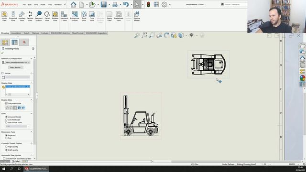Select the Relative View tool
This screenshot has height=172, width=306.
coord(55,16)
